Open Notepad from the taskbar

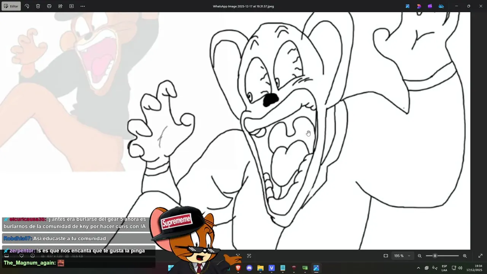[x=283, y=268]
